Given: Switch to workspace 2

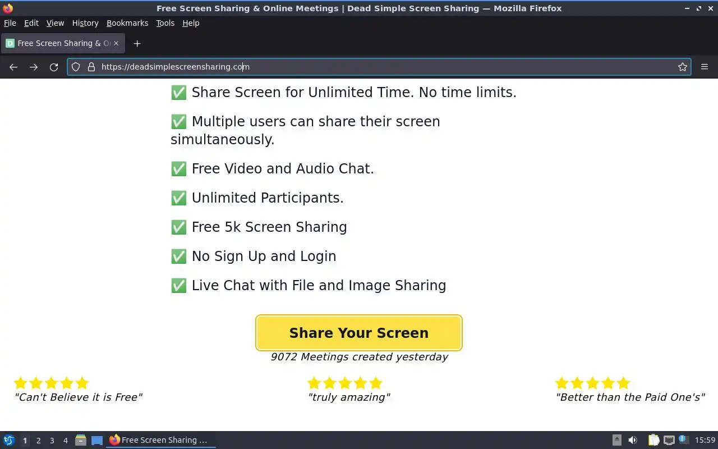Looking at the screenshot, I should 38,441.
